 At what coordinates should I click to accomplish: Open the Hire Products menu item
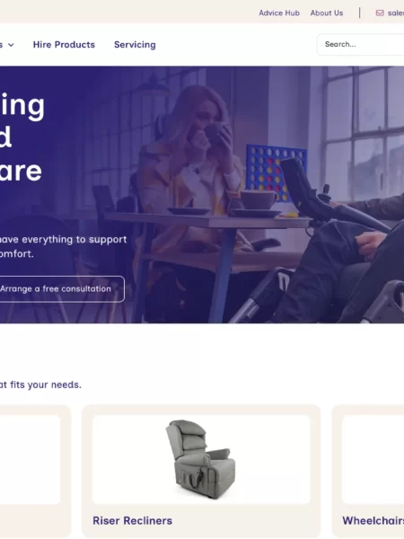(x=64, y=45)
